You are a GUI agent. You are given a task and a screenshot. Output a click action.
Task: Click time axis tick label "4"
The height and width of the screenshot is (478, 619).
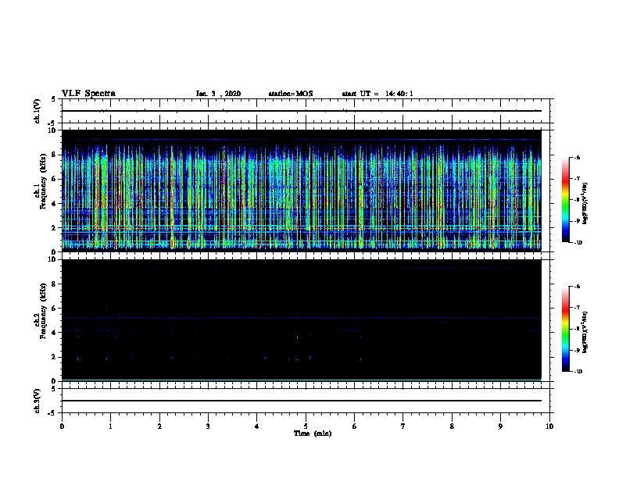(x=257, y=426)
